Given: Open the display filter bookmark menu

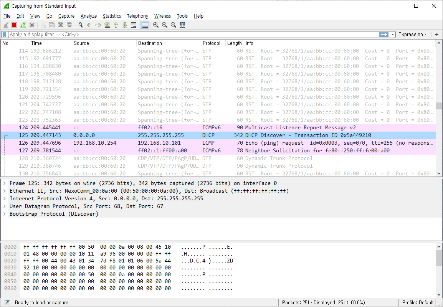Looking at the screenshot, I should tap(5, 35).
